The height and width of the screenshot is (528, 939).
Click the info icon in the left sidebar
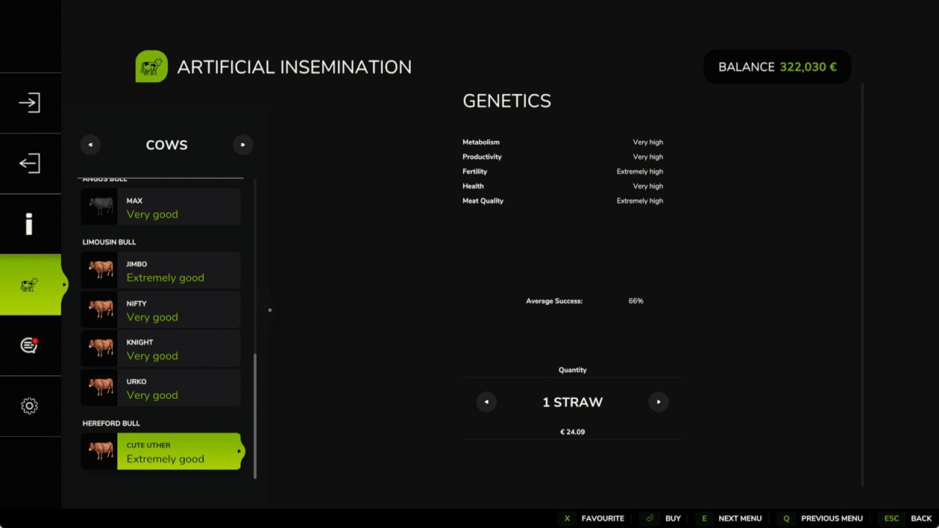tap(29, 224)
